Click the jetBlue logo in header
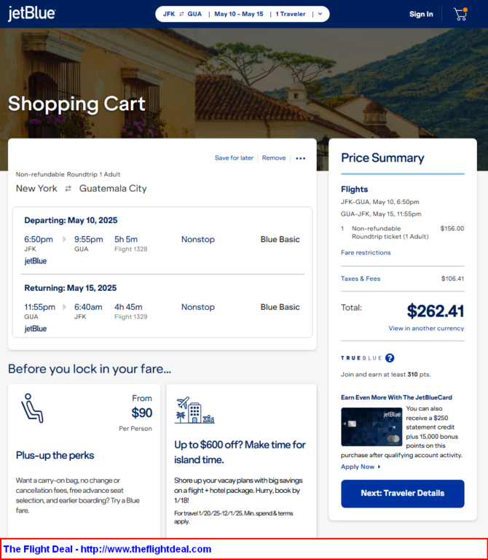Screen dimensions: 488x560 coord(31,14)
